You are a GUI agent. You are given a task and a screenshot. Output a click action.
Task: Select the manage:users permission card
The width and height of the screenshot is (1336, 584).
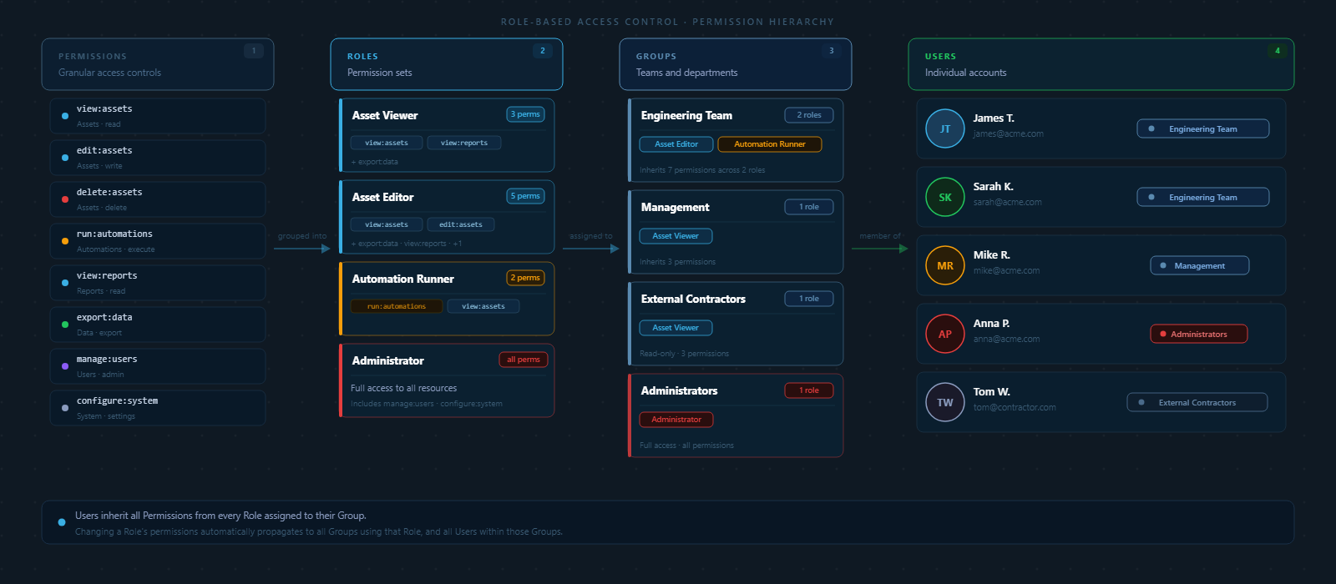[158, 366]
